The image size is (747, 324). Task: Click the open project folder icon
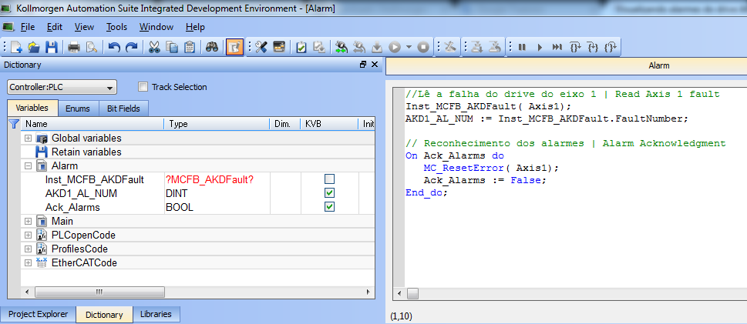pyautogui.click(x=34, y=47)
